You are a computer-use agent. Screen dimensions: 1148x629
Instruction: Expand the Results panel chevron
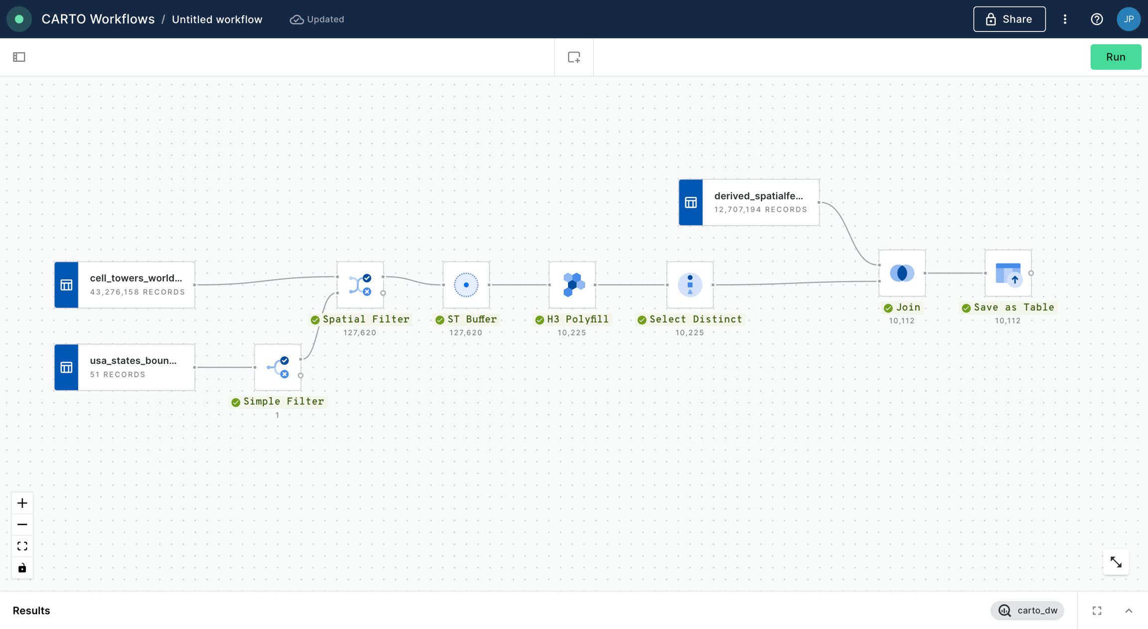tap(1129, 611)
